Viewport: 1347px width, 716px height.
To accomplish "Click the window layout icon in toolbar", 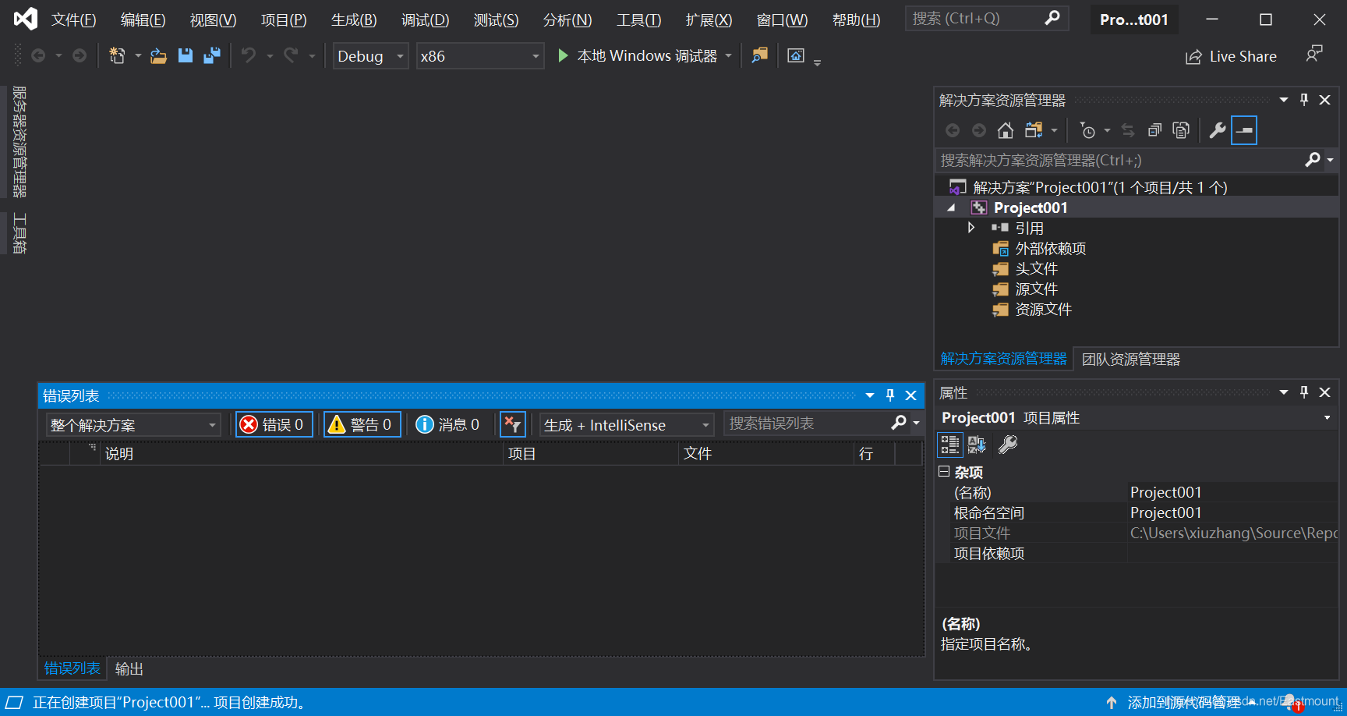I will (795, 55).
